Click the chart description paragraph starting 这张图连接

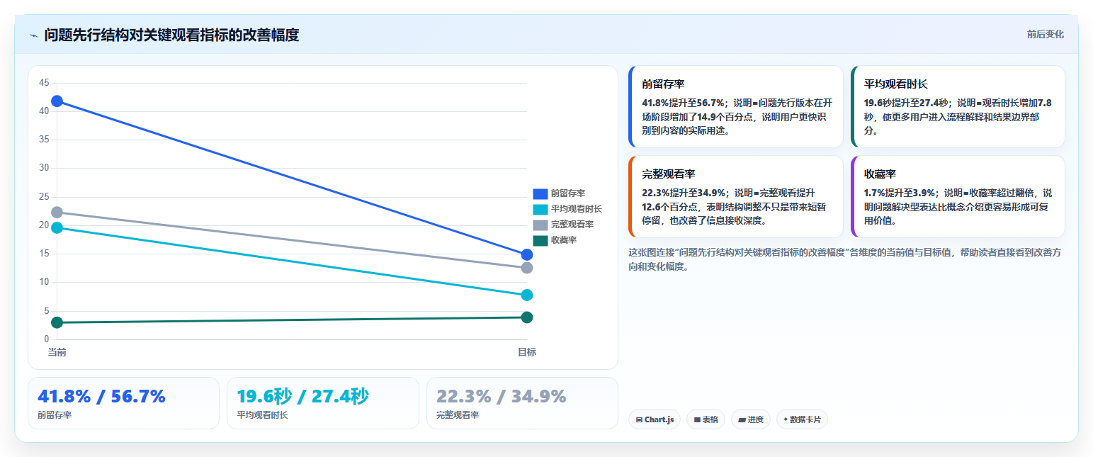point(846,259)
